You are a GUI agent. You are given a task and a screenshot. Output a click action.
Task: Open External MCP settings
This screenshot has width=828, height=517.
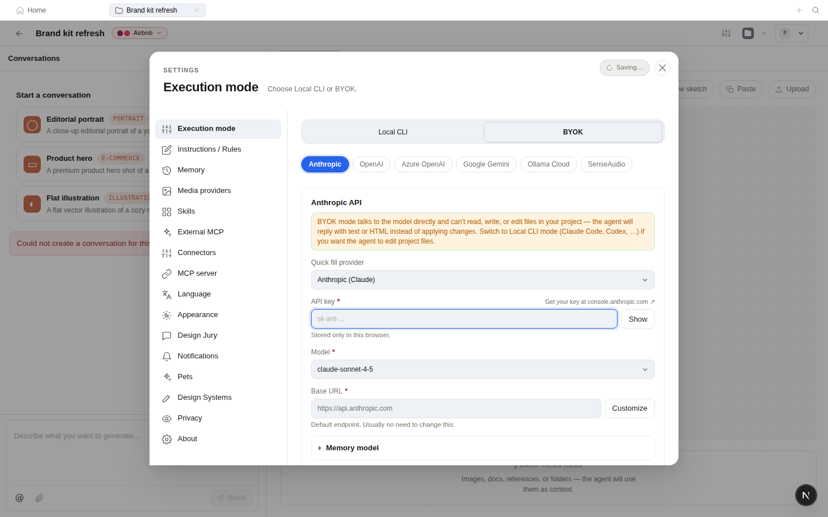(218, 232)
